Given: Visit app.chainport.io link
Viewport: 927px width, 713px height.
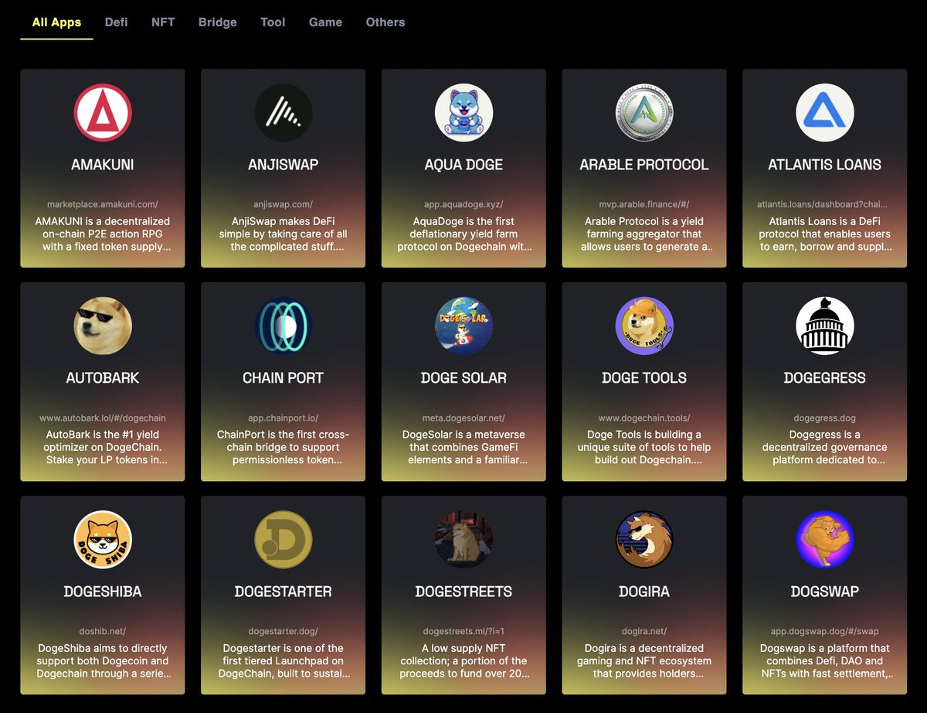Looking at the screenshot, I should (284, 418).
